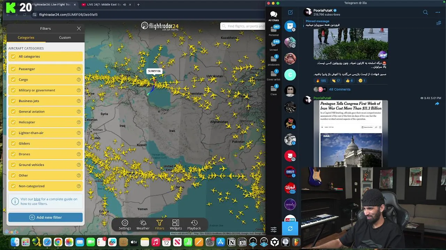The height and width of the screenshot is (250, 446).
Task: Open the Widgets menu
Action: tap(176, 225)
